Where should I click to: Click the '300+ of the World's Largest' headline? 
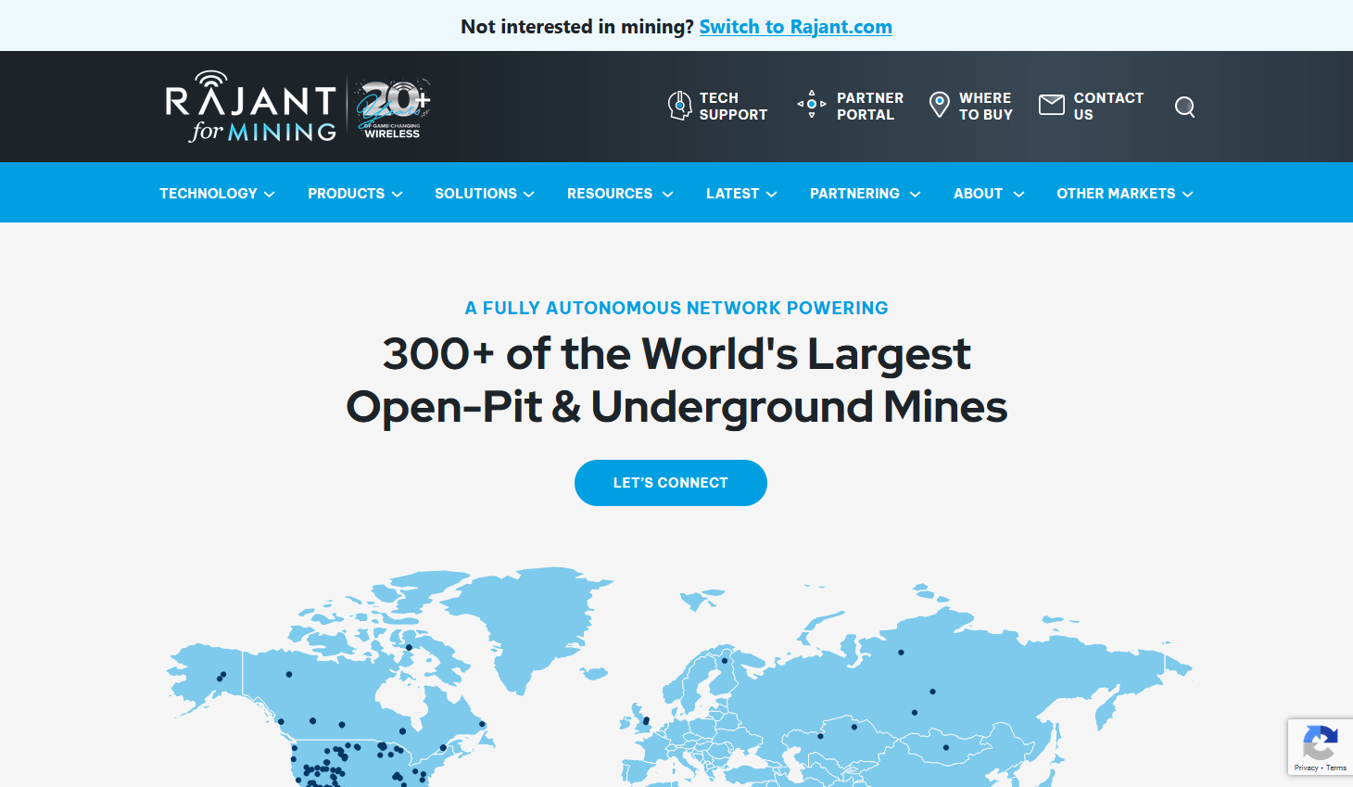click(676, 353)
